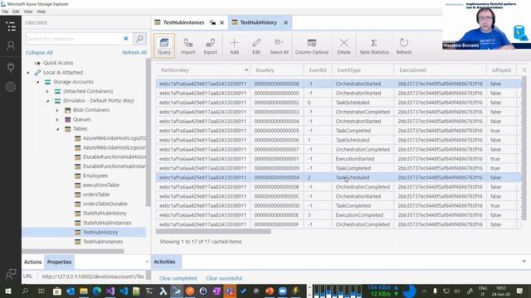This screenshot has width=531, height=298.
Task: Sort by EventType column header
Action: 349,70
